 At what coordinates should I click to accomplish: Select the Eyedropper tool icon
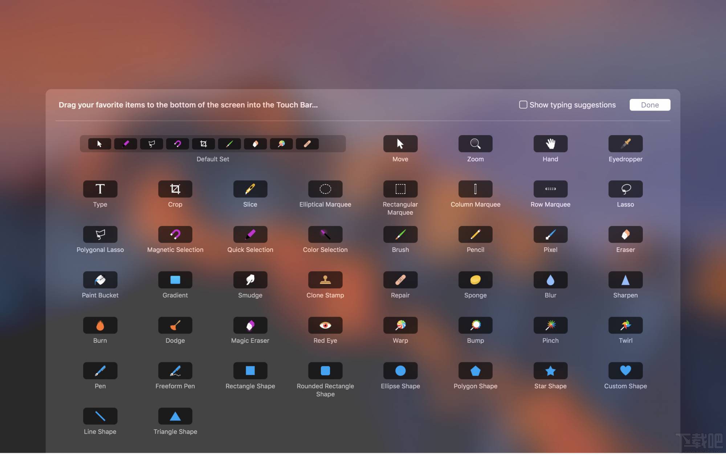click(x=625, y=144)
